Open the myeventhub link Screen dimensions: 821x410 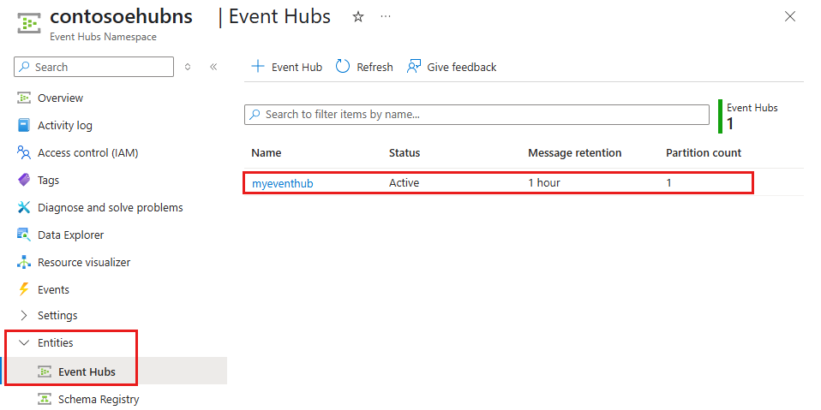pyautogui.click(x=282, y=183)
